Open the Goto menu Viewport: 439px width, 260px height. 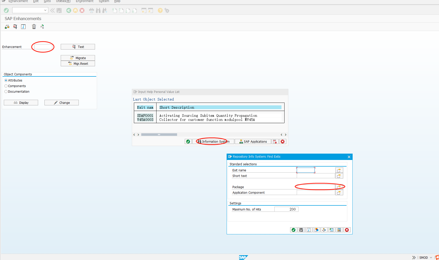(47, 1)
